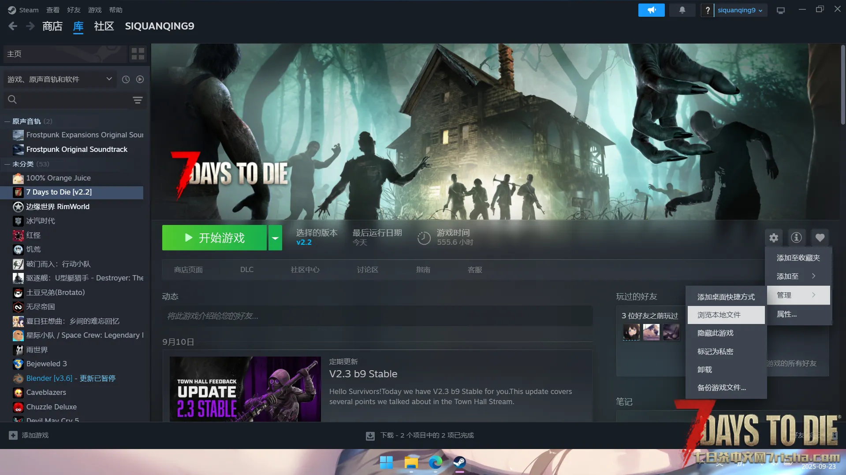This screenshot has width=846, height=475.
Task: Switch to the 商店 tab
Action: [52, 26]
